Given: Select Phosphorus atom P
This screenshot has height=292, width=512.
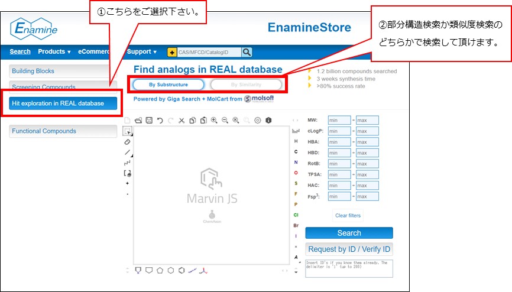Looking at the screenshot, I should [x=296, y=205].
